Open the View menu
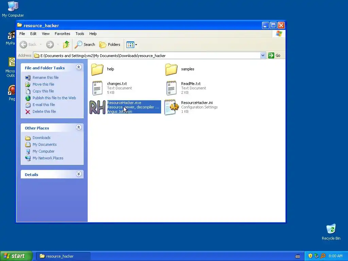This screenshot has height=261, width=348. coord(46,34)
